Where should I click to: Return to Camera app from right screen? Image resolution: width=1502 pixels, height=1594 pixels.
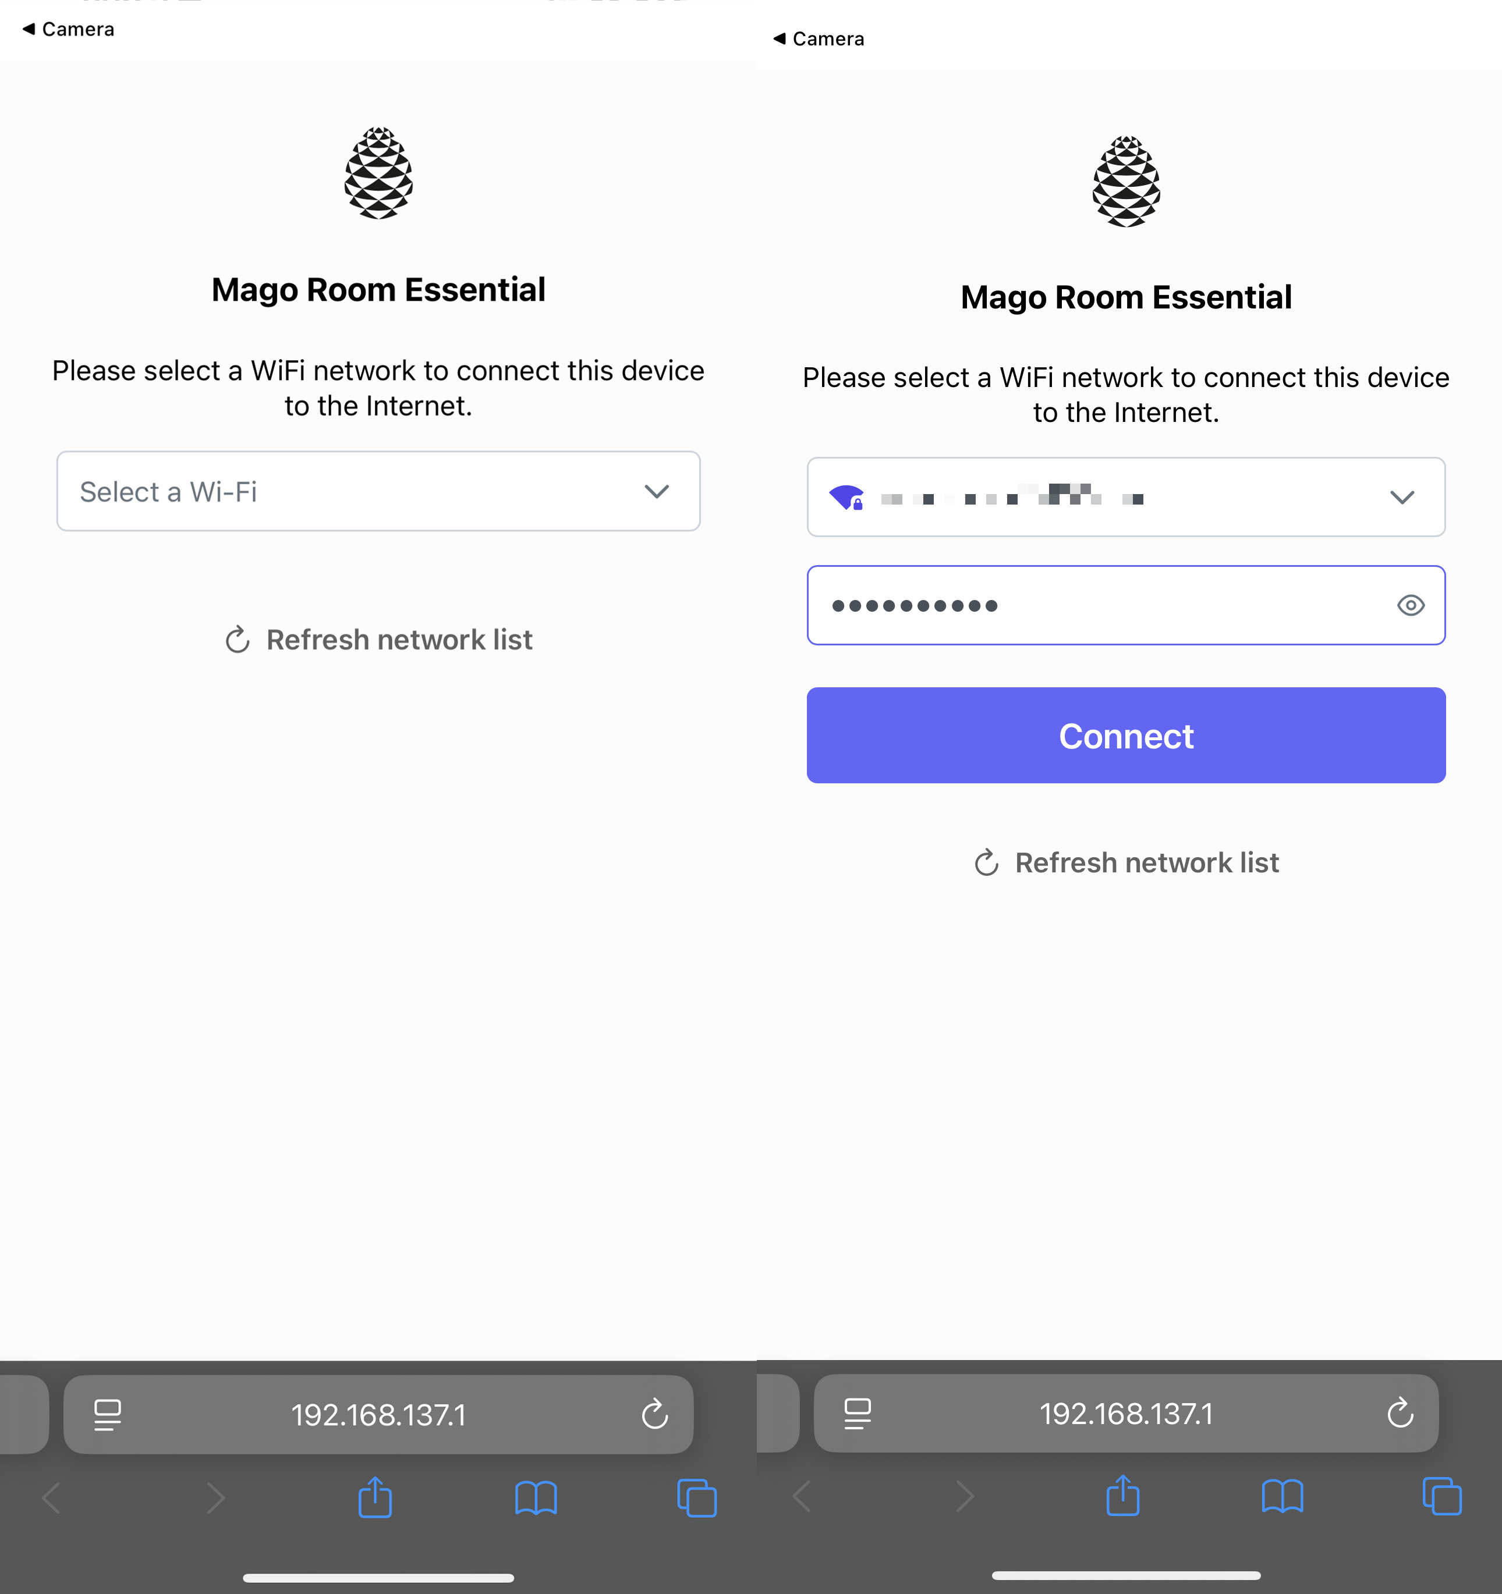820,40
